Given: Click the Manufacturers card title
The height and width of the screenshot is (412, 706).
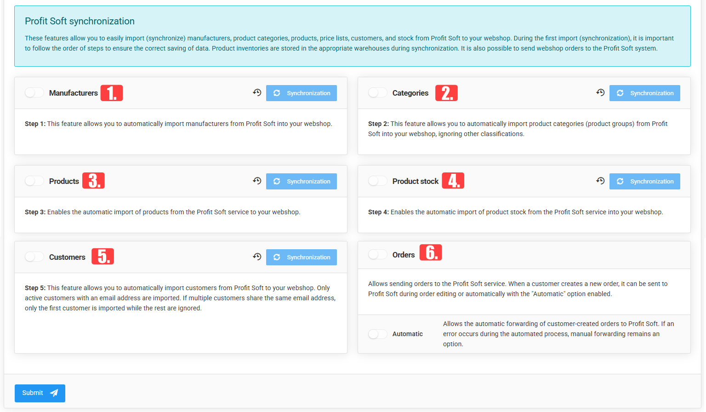Looking at the screenshot, I should (74, 93).
